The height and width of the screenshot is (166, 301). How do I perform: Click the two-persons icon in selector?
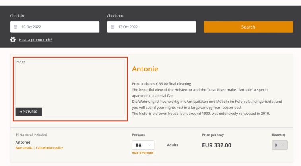pos(138,145)
